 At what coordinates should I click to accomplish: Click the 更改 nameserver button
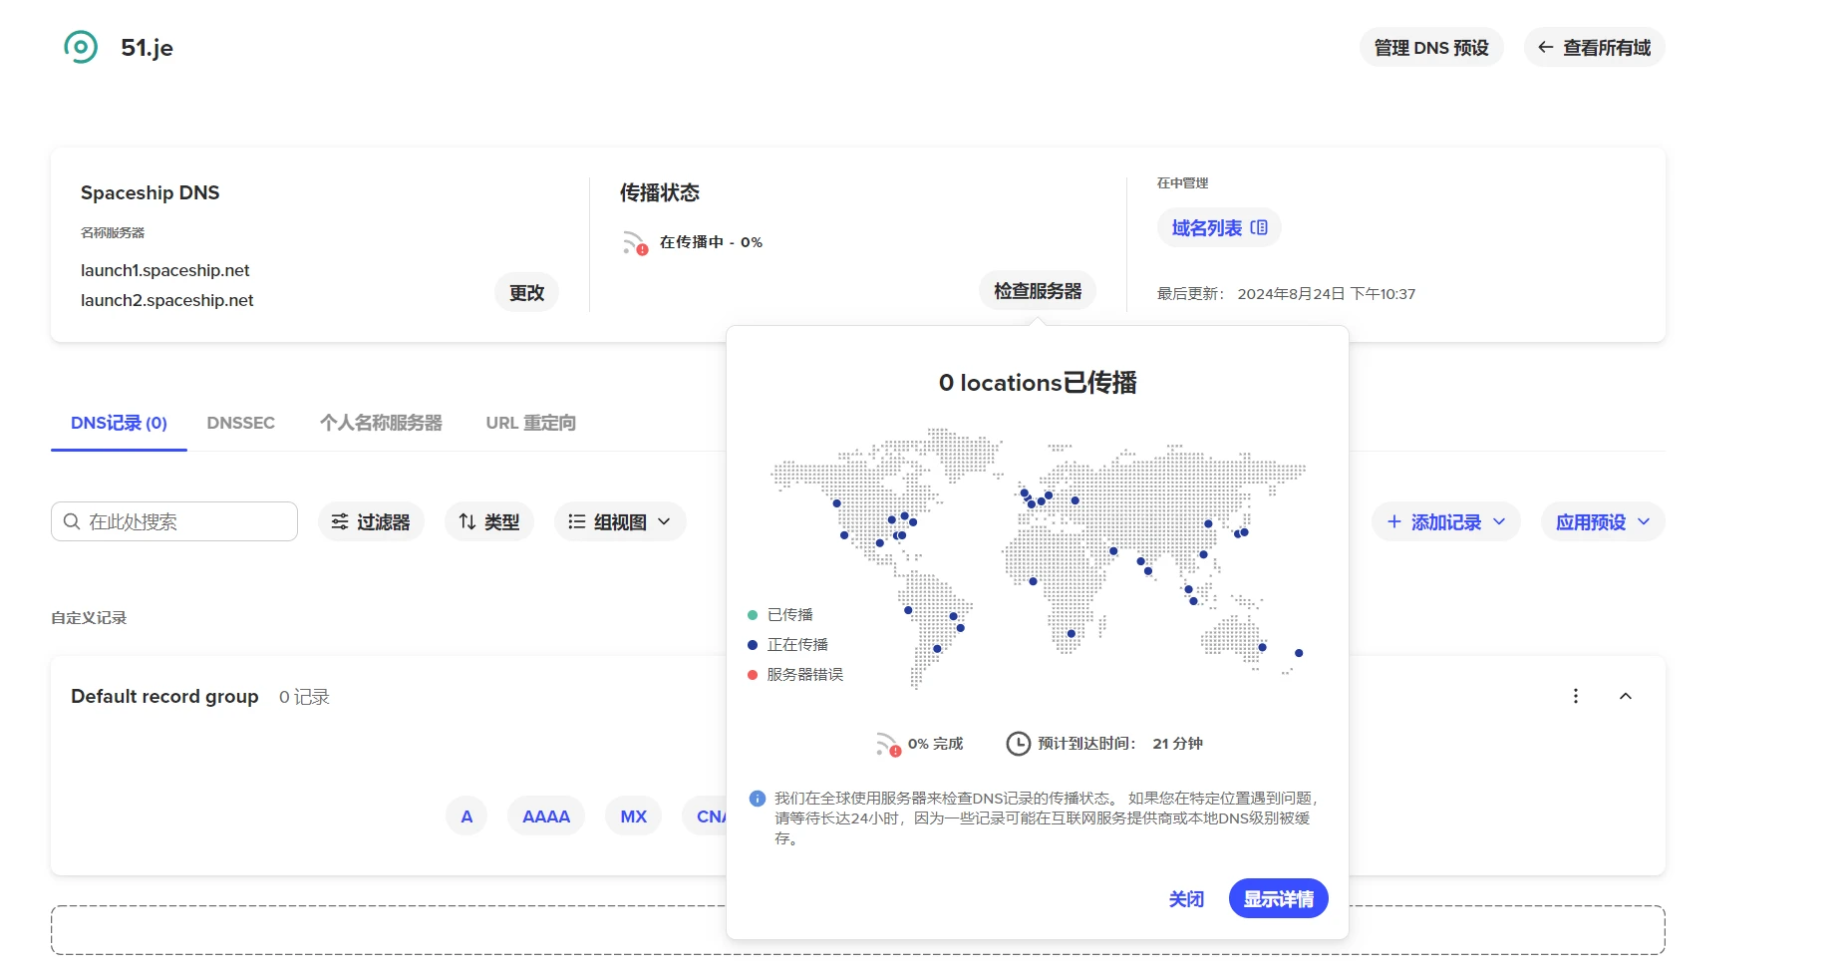pyautogui.click(x=526, y=293)
